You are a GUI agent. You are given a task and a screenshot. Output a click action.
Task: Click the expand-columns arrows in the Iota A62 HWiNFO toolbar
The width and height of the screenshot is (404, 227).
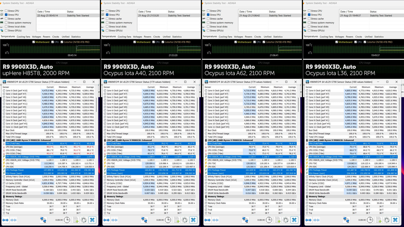[208, 220]
